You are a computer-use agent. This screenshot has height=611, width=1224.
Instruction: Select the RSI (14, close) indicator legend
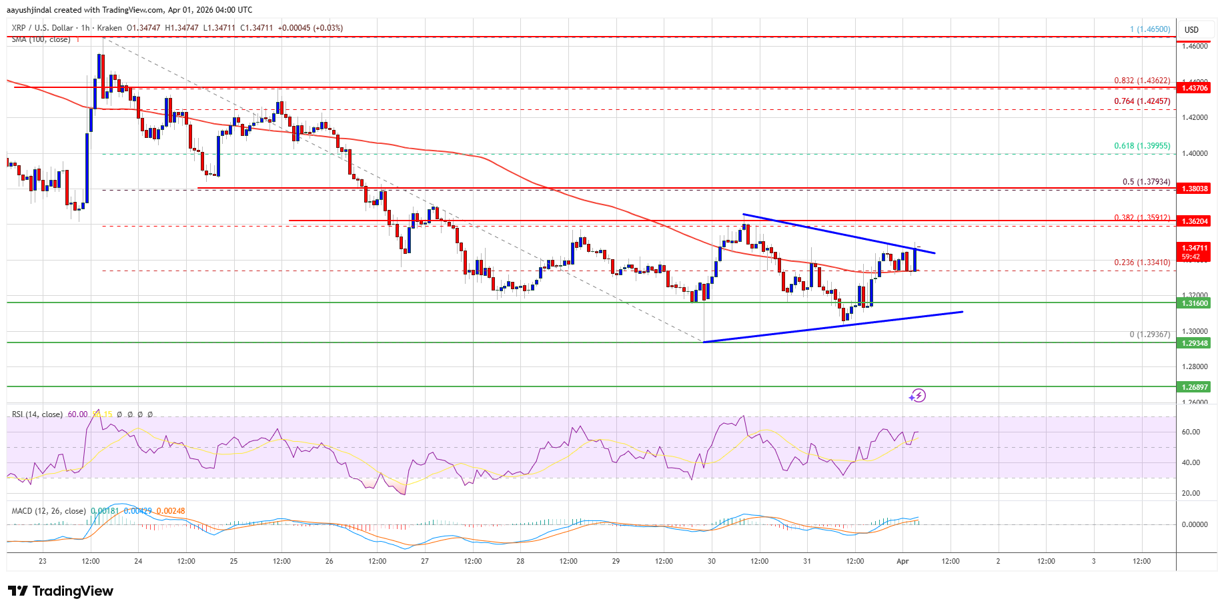(x=37, y=414)
